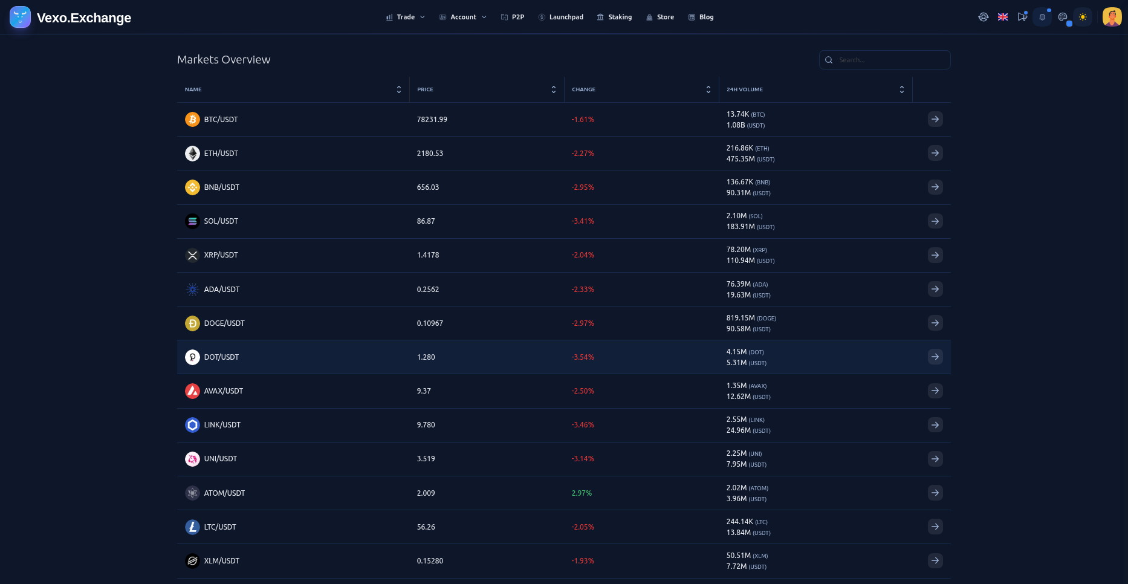Viewport: 1128px width, 584px height.
Task: Click the BNB coin icon
Action: click(192, 187)
